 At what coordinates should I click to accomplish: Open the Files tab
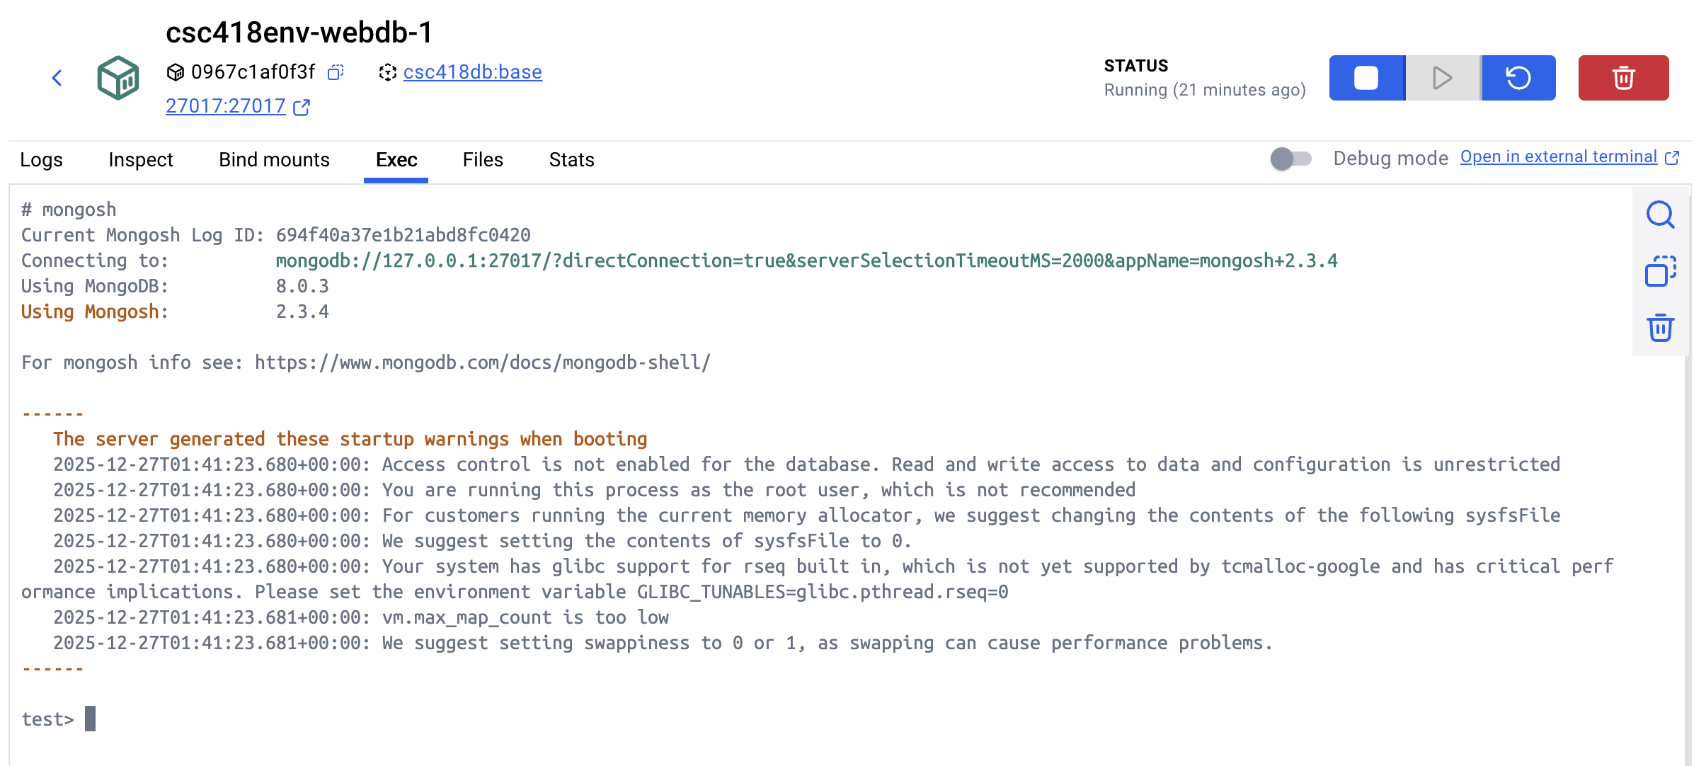(483, 160)
